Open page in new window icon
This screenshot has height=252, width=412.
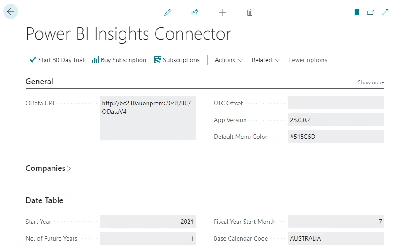(x=371, y=12)
